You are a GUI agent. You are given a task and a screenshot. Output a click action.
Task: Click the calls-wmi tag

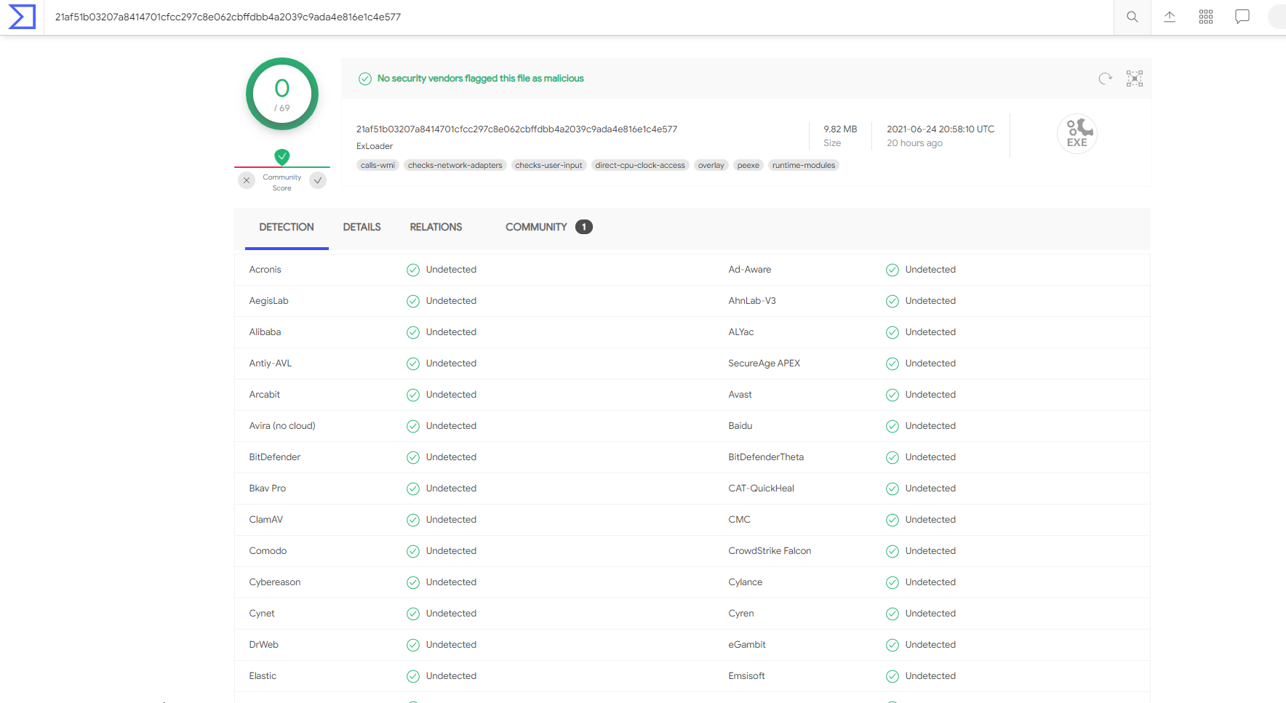378,166
